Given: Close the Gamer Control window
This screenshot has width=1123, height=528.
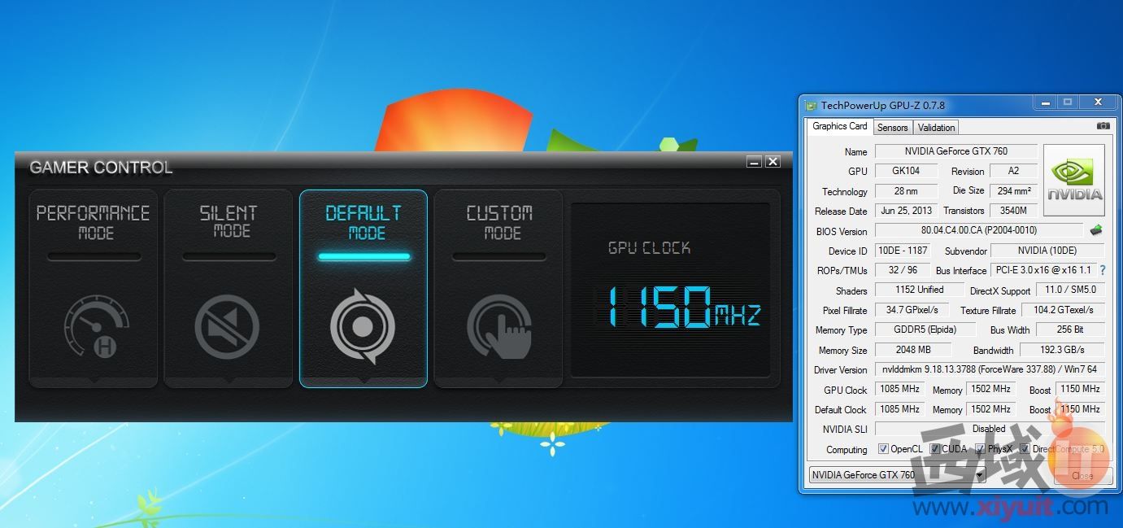Looking at the screenshot, I should tap(773, 162).
